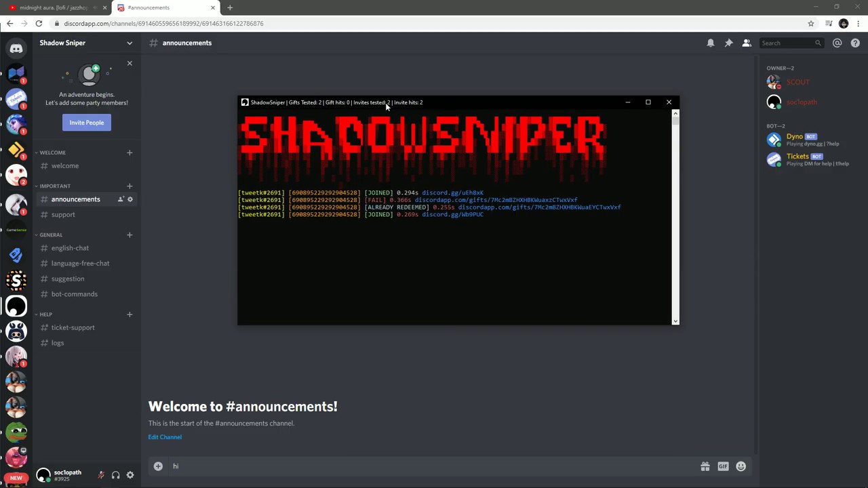Image resolution: width=868 pixels, height=488 pixels.
Task: Open the black S logo server
Action: coord(16,280)
